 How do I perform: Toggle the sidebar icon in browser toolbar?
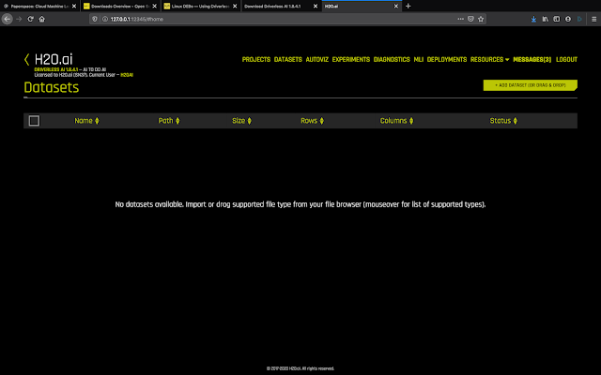pos(557,19)
